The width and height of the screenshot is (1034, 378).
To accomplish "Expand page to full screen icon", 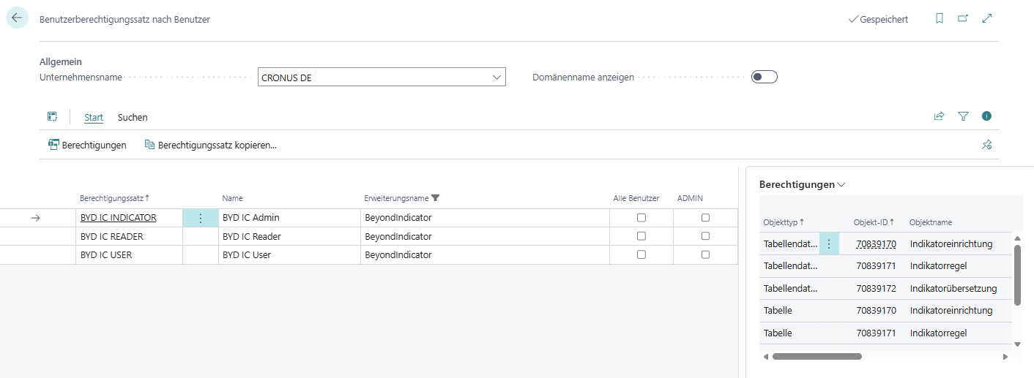I will point(986,19).
